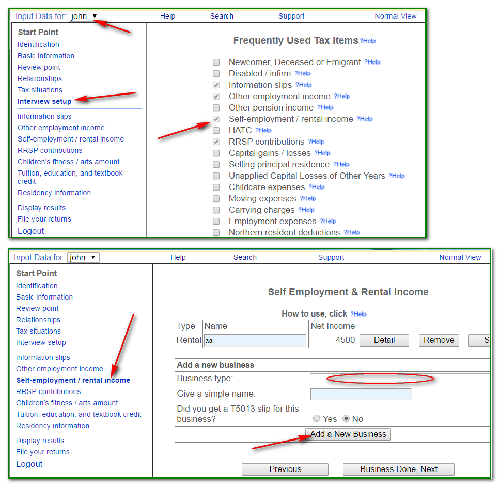Click Logout in the sidebar
This screenshot has height=487, width=500.
click(29, 464)
